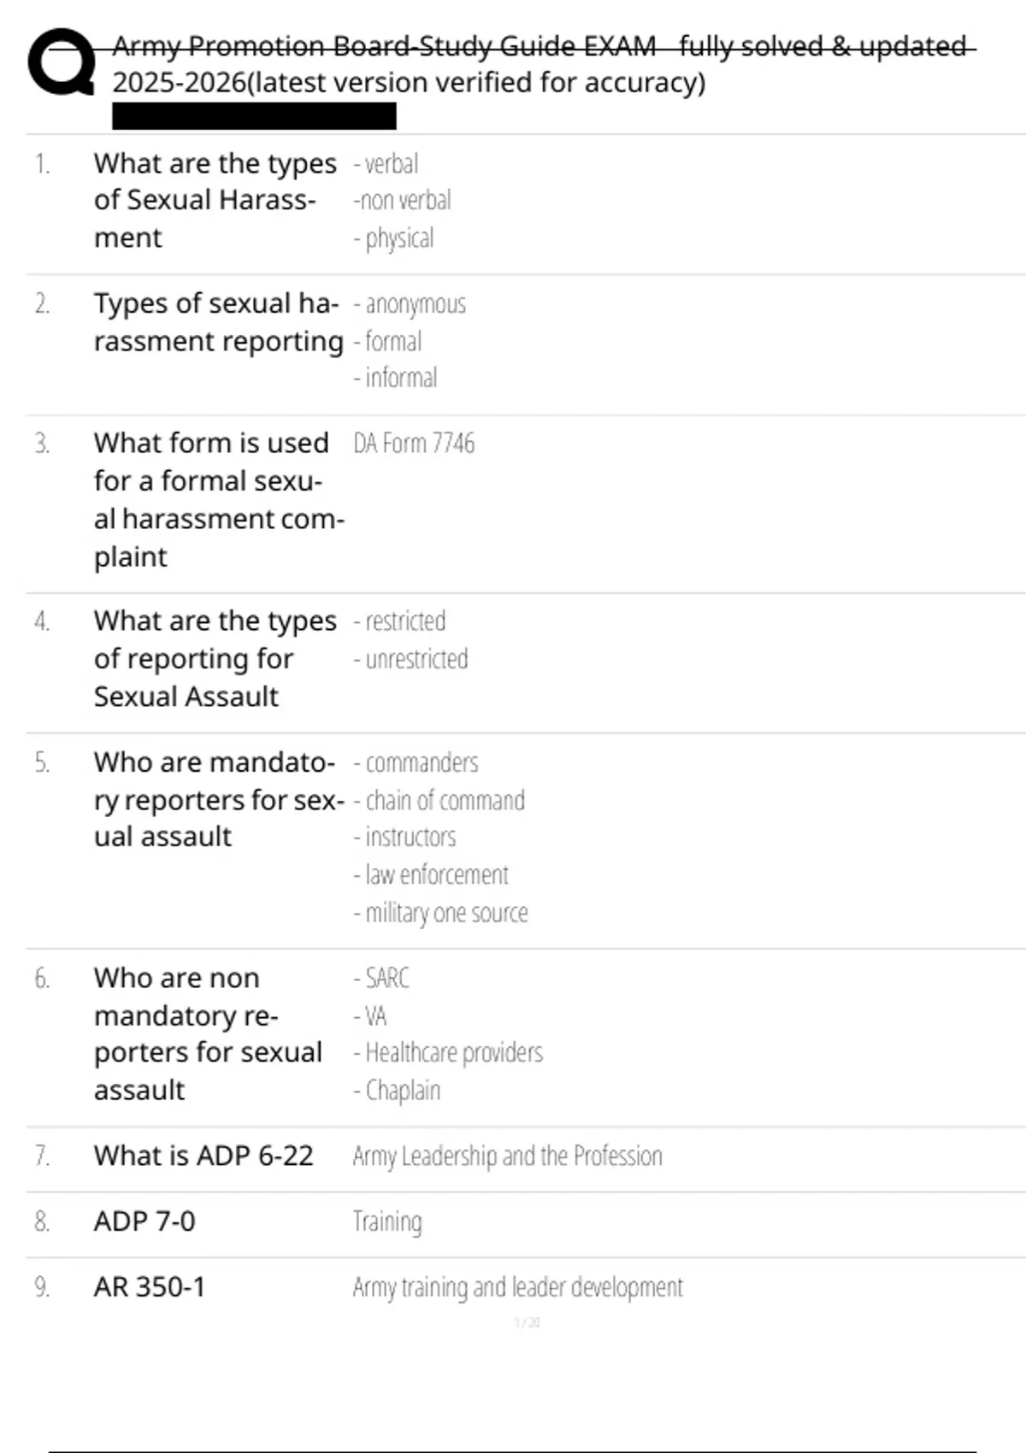The height and width of the screenshot is (1453, 1026).
Task: Select the 'sexual harassment reporting' question
Action: click(218, 322)
